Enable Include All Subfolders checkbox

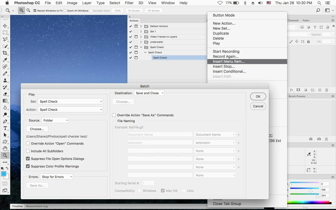click(28, 151)
